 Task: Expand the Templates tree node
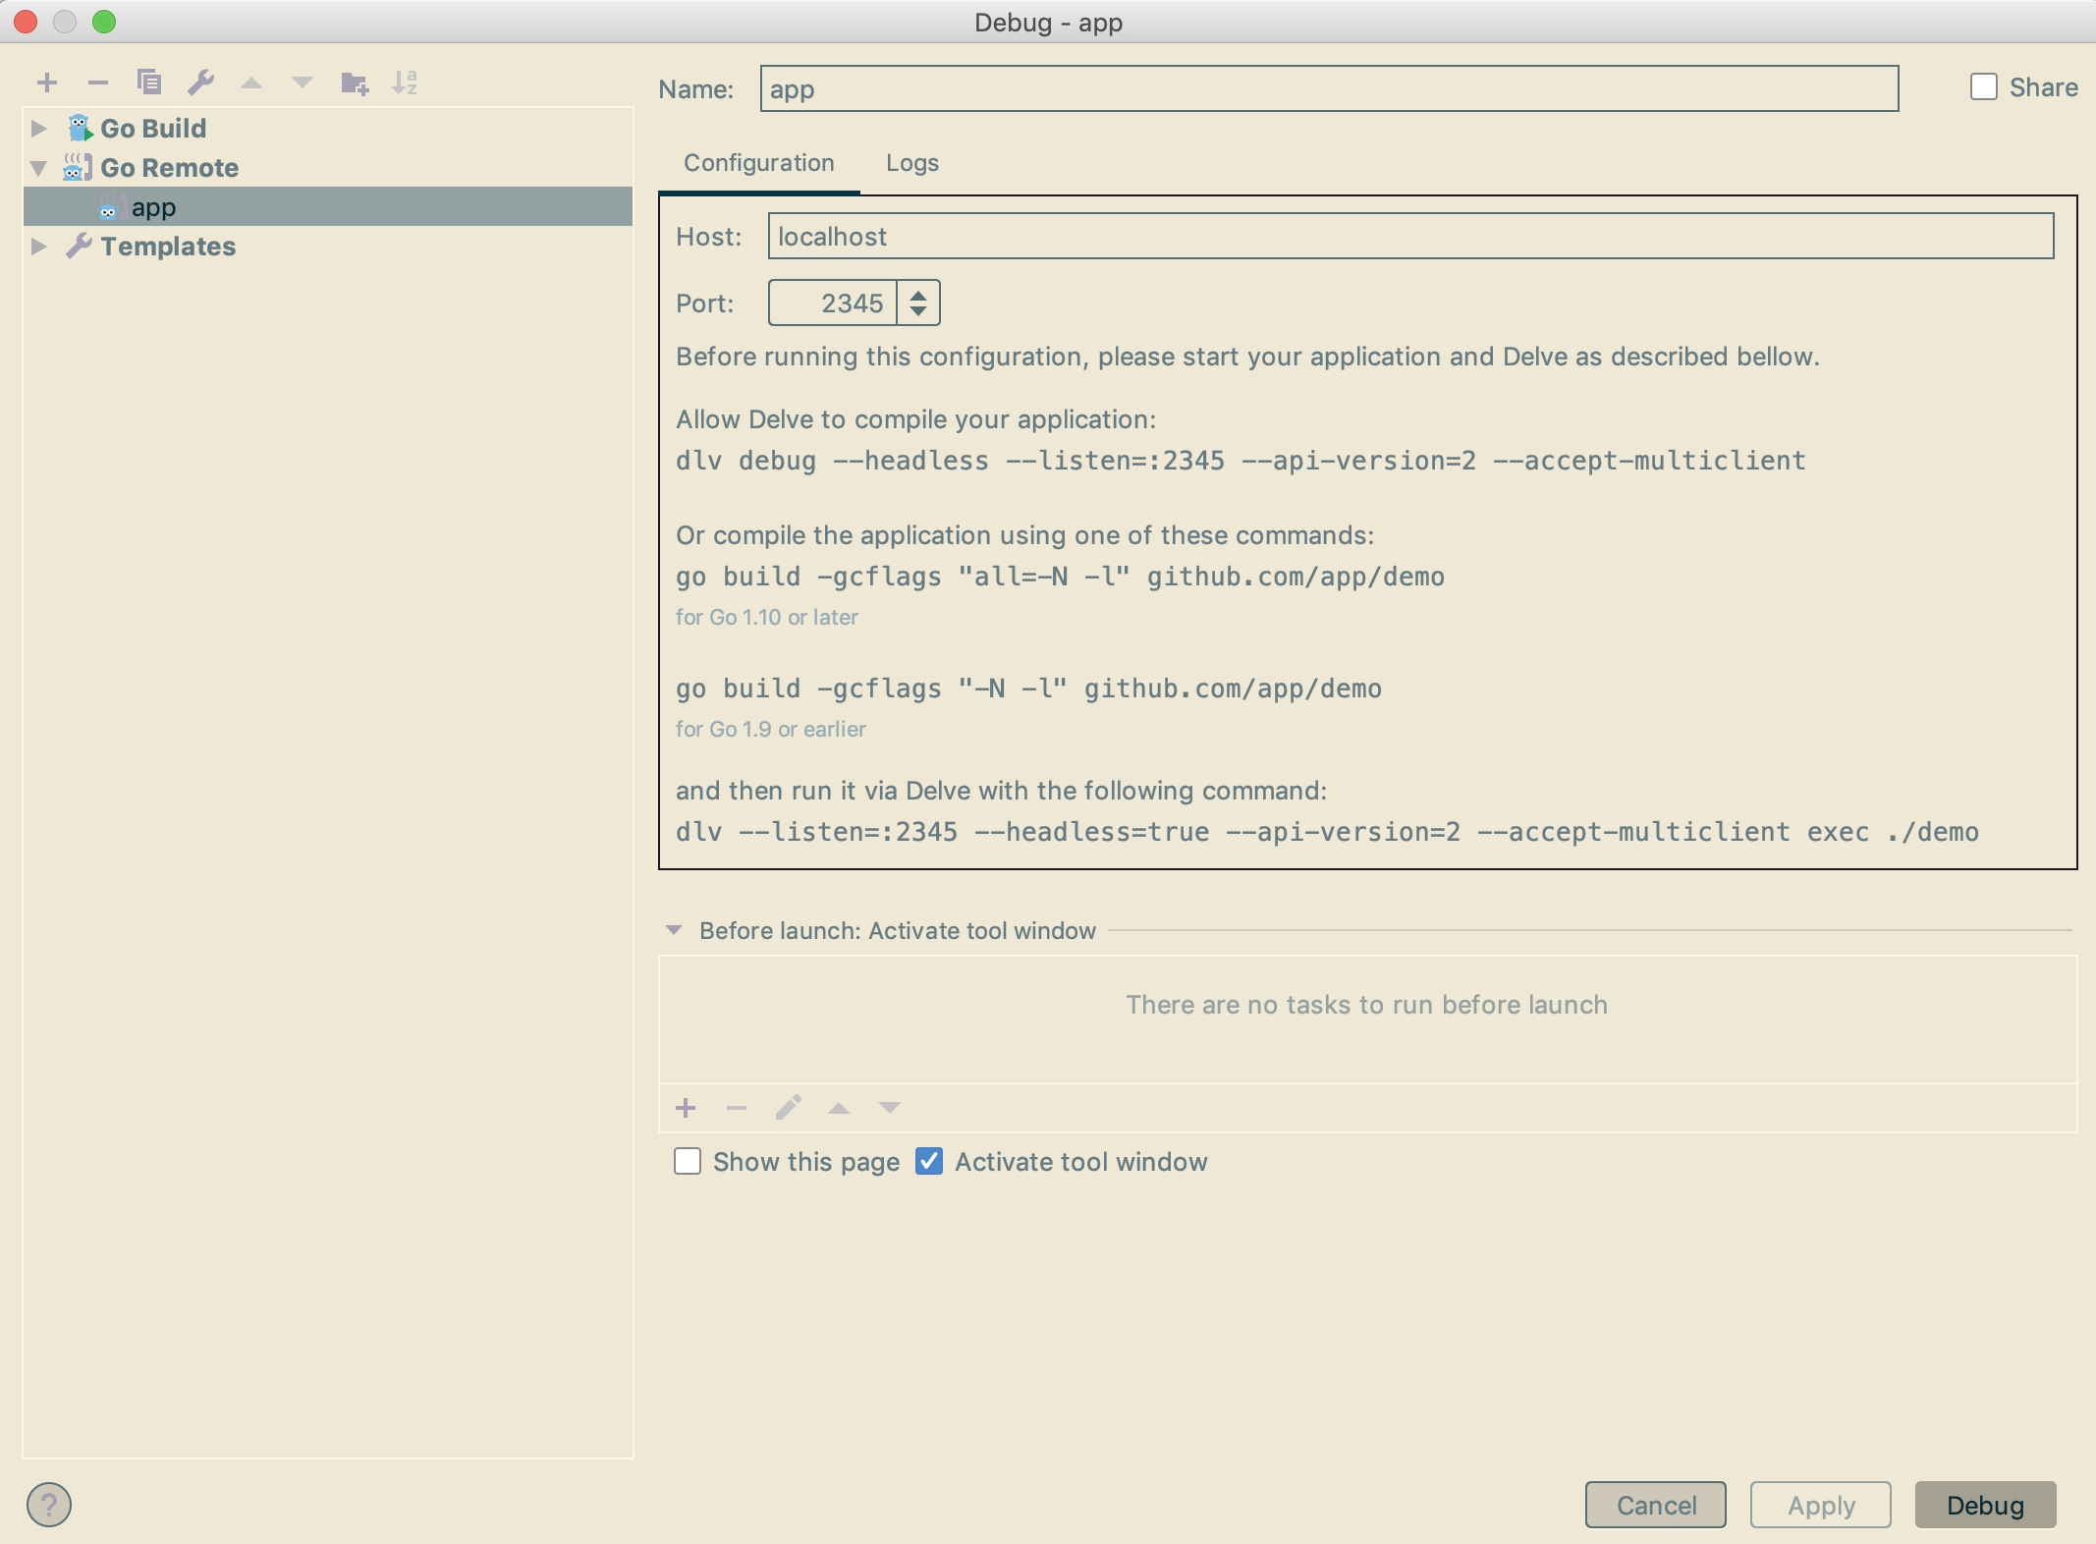click(39, 247)
